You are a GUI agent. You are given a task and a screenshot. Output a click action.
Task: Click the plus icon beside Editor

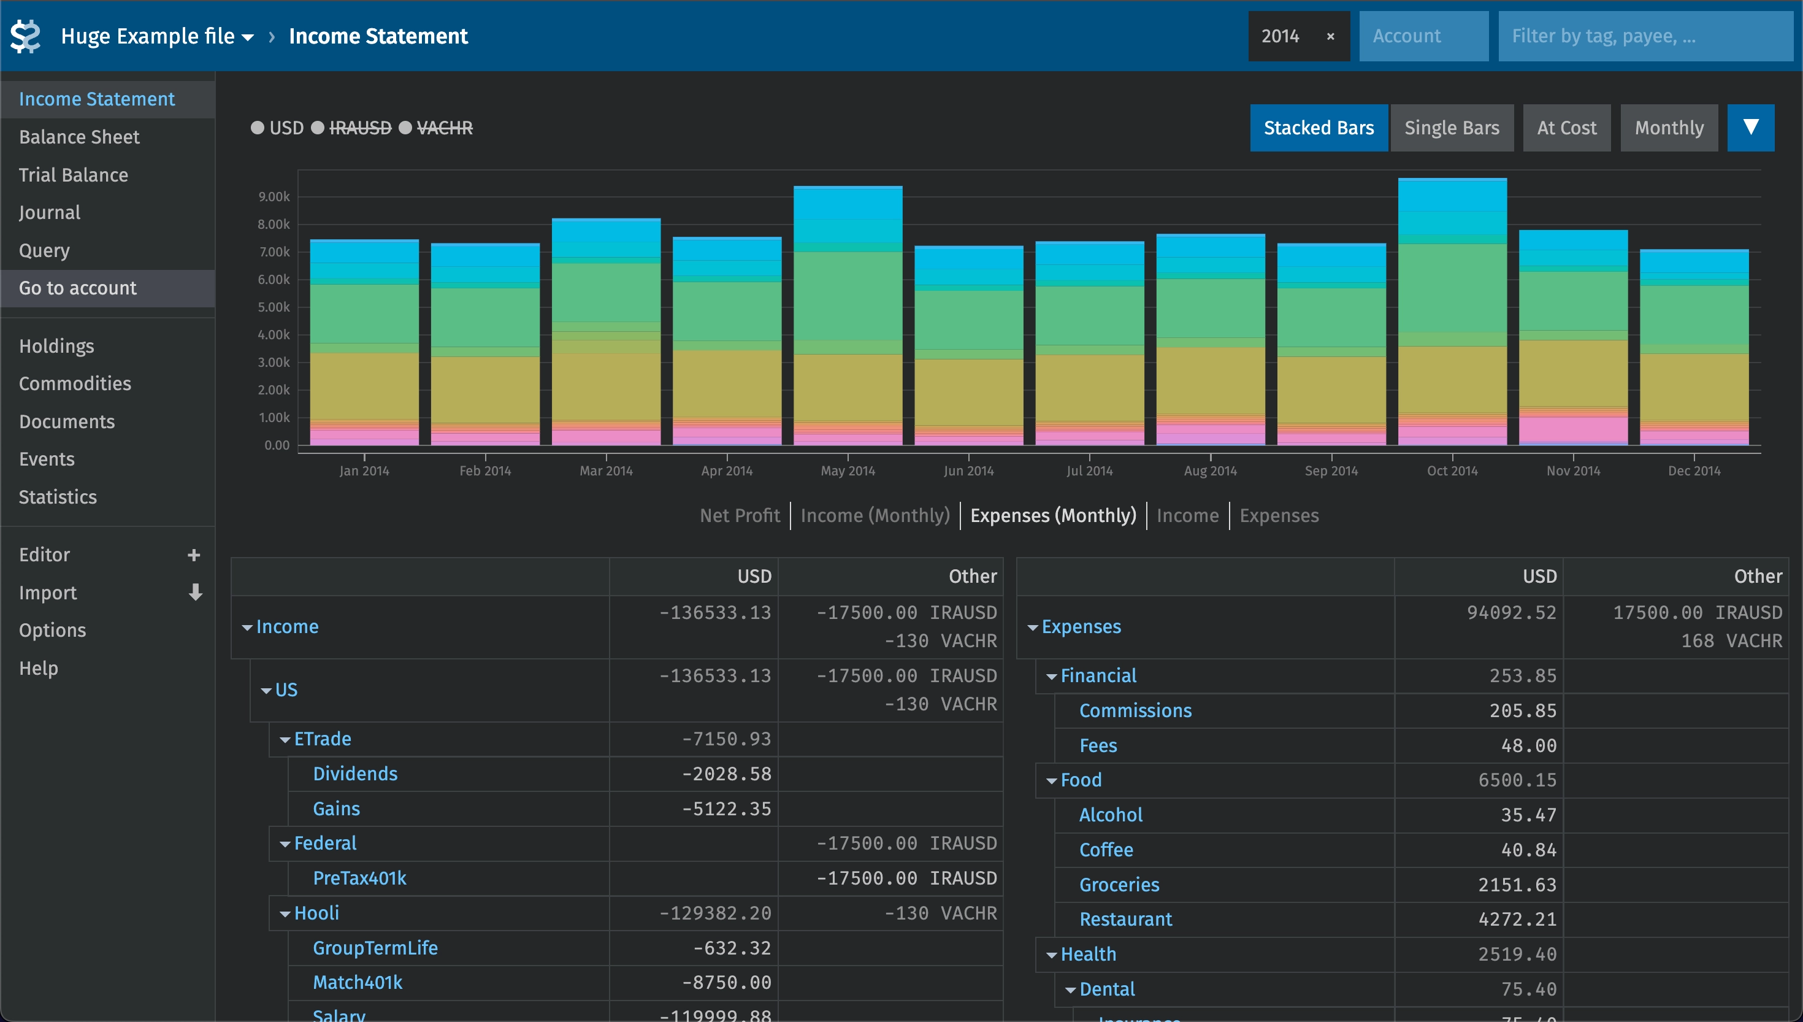[194, 555]
